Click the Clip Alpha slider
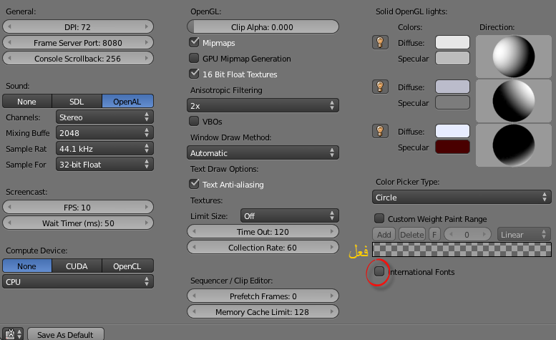The width and height of the screenshot is (556, 340). (263, 26)
